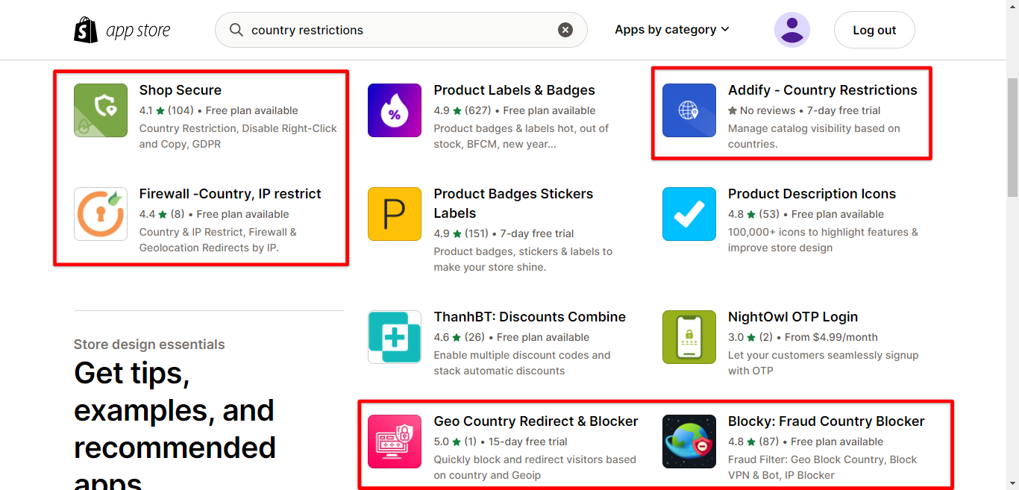Clear the country restrictions search query
The width and height of the screenshot is (1019, 490).
click(x=565, y=29)
